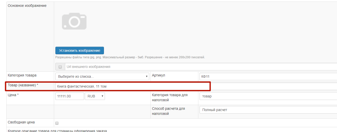Click the 'Основное изображение' label
Image resolution: width=337 pixels, height=132 pixels.
(27, 6)
